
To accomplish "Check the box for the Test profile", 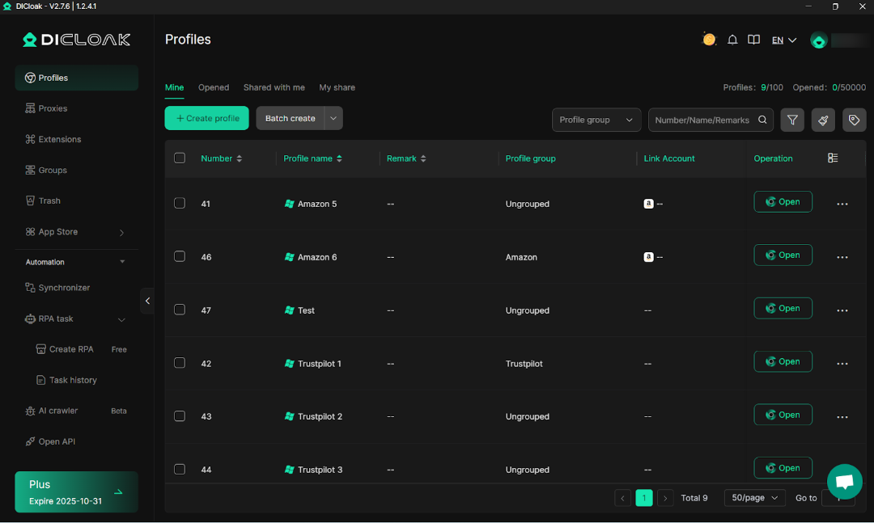I will tap(180, 310).
